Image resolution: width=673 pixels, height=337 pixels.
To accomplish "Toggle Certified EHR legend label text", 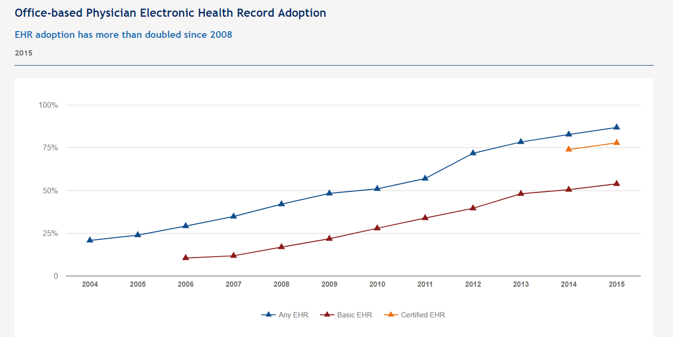I will pos(423,315).
